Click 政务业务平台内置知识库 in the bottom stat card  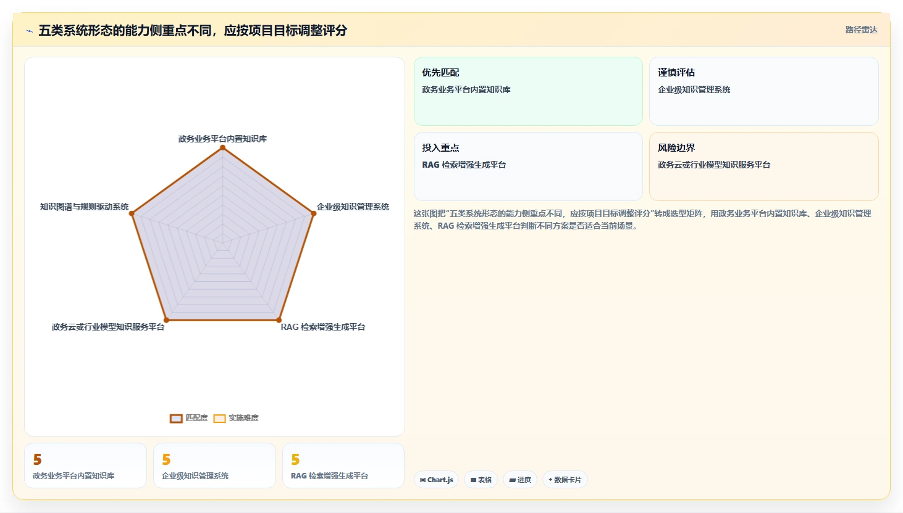(x=73, y=476)
